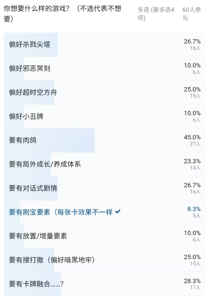Open the 60人参与 participants count
The image size is (208, 299).
tap(191, 13)
